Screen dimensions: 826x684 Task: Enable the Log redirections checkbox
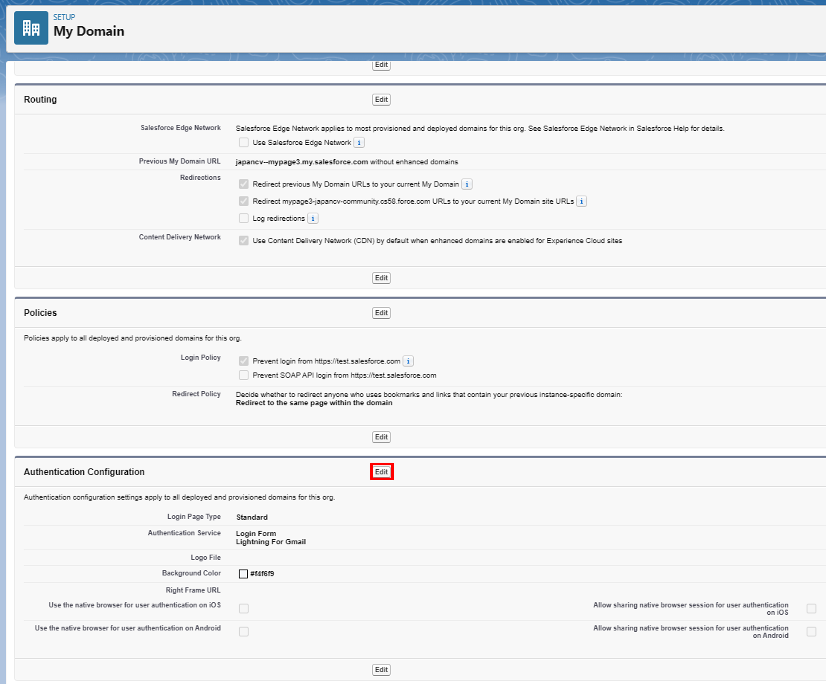(x=243, y=218)
